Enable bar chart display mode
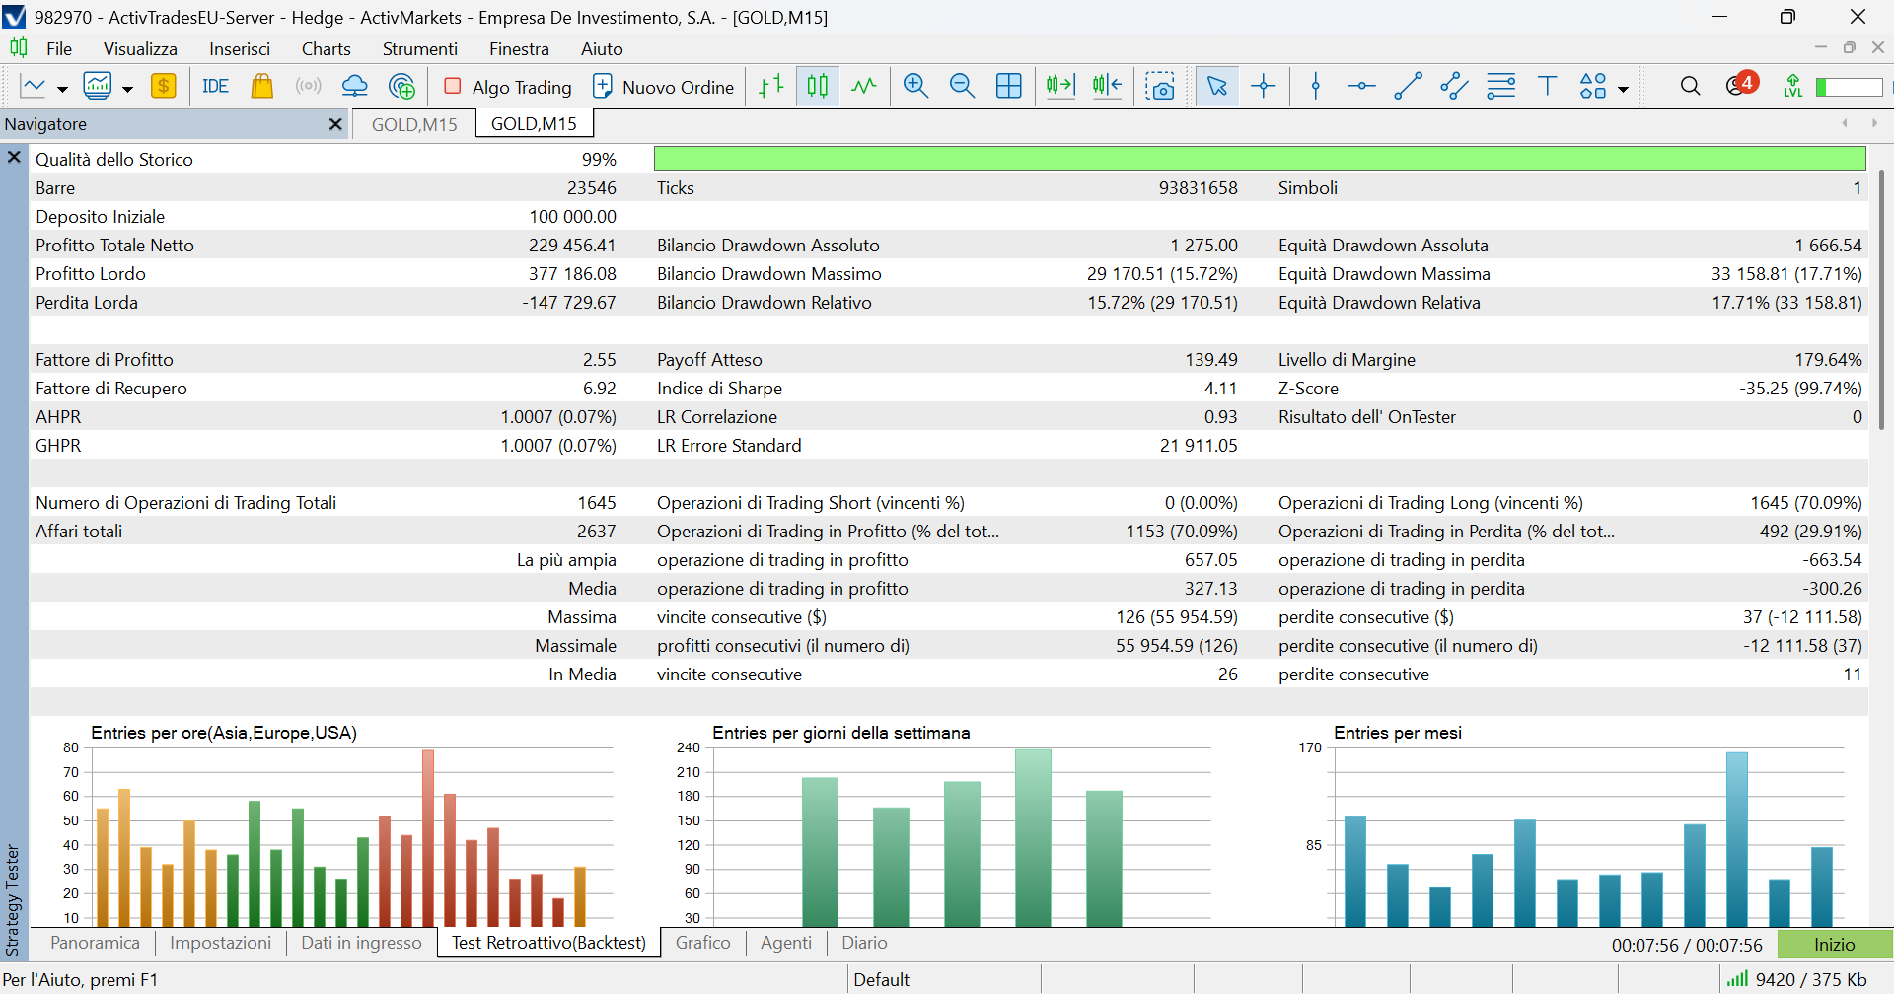Screen dimensions: 1894x994 [771, 87]
